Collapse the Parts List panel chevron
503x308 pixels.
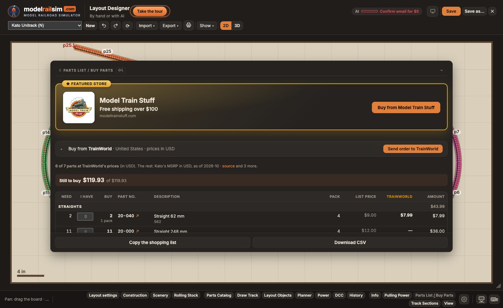click(442, 70)
